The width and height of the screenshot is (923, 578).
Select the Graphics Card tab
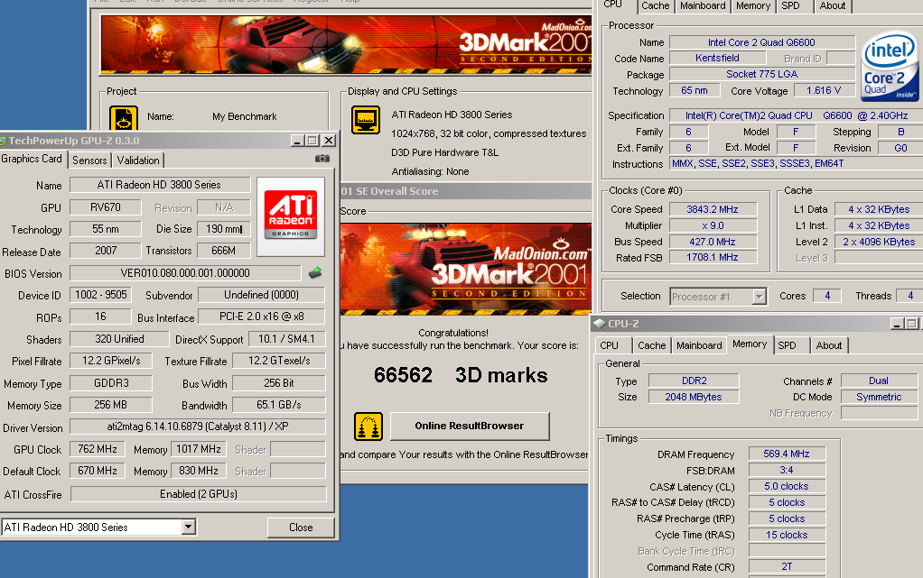32,159
